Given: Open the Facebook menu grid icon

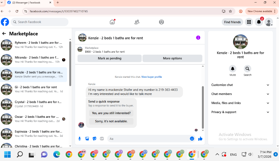Looking at the screenshot, I should 249,22.
